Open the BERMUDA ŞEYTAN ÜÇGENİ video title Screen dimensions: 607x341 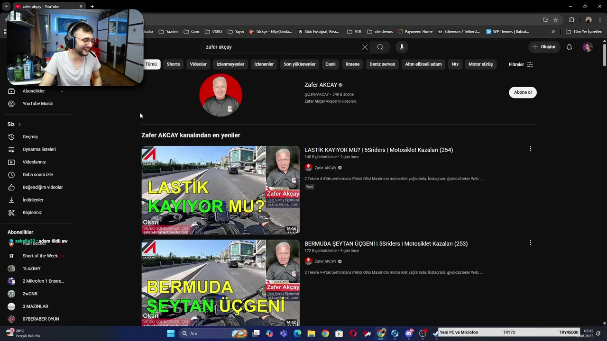pyautogui.click(x=386, y=243)
